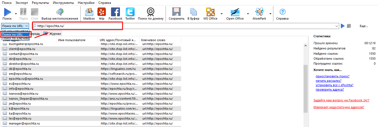Image resolution: width=378 pixels, height=127 pixels.
Task: Select row contact@epochta.ru
Action: point(91,54)
